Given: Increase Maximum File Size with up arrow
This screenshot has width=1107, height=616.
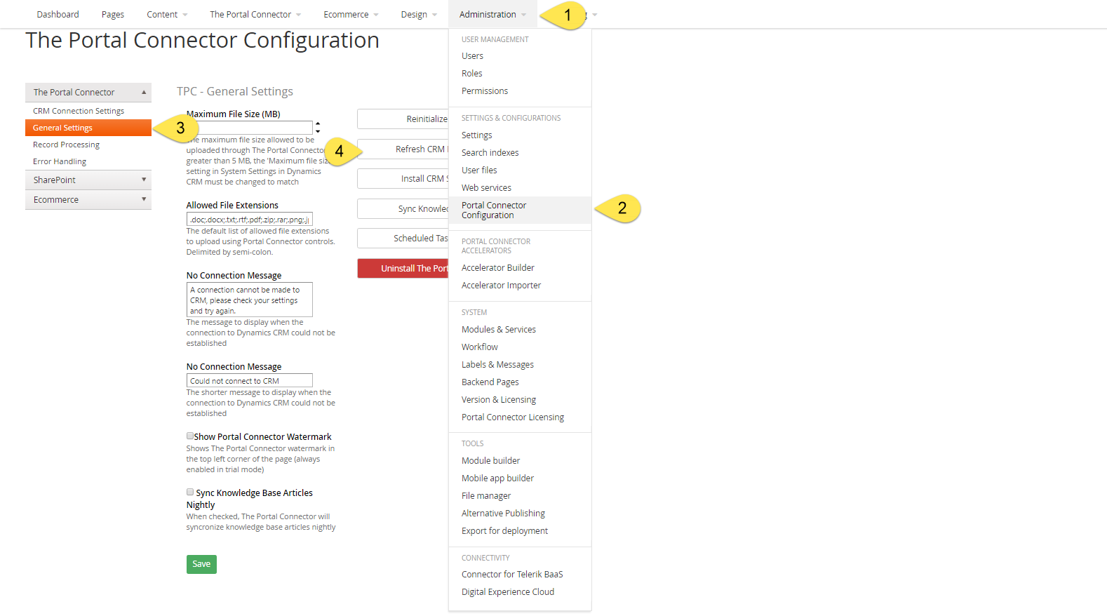Looking at the screenshot, I should click(x=318, y=123).
